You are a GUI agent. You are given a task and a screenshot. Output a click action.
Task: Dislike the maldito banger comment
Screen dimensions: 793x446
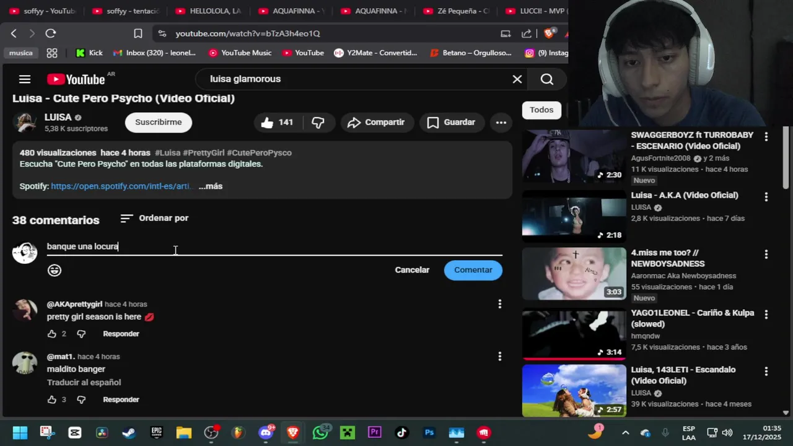(81, 400)
